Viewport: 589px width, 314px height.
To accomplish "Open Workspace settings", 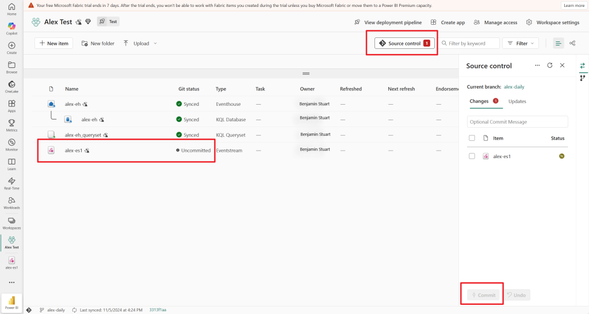I will [x=553, y=22].
